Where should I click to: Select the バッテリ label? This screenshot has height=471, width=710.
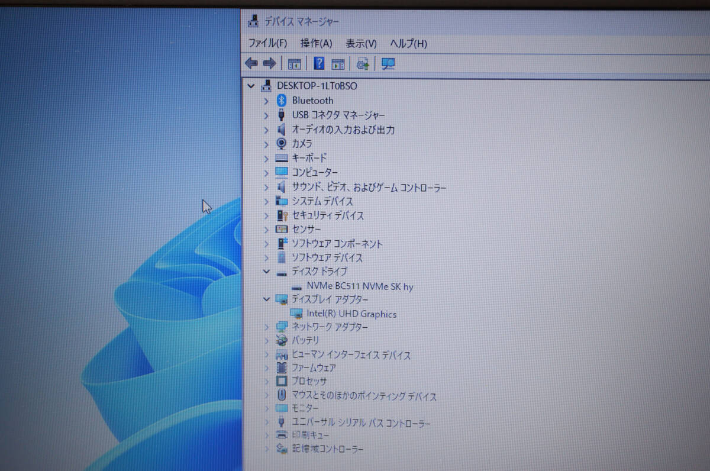[x=305, y=341]
